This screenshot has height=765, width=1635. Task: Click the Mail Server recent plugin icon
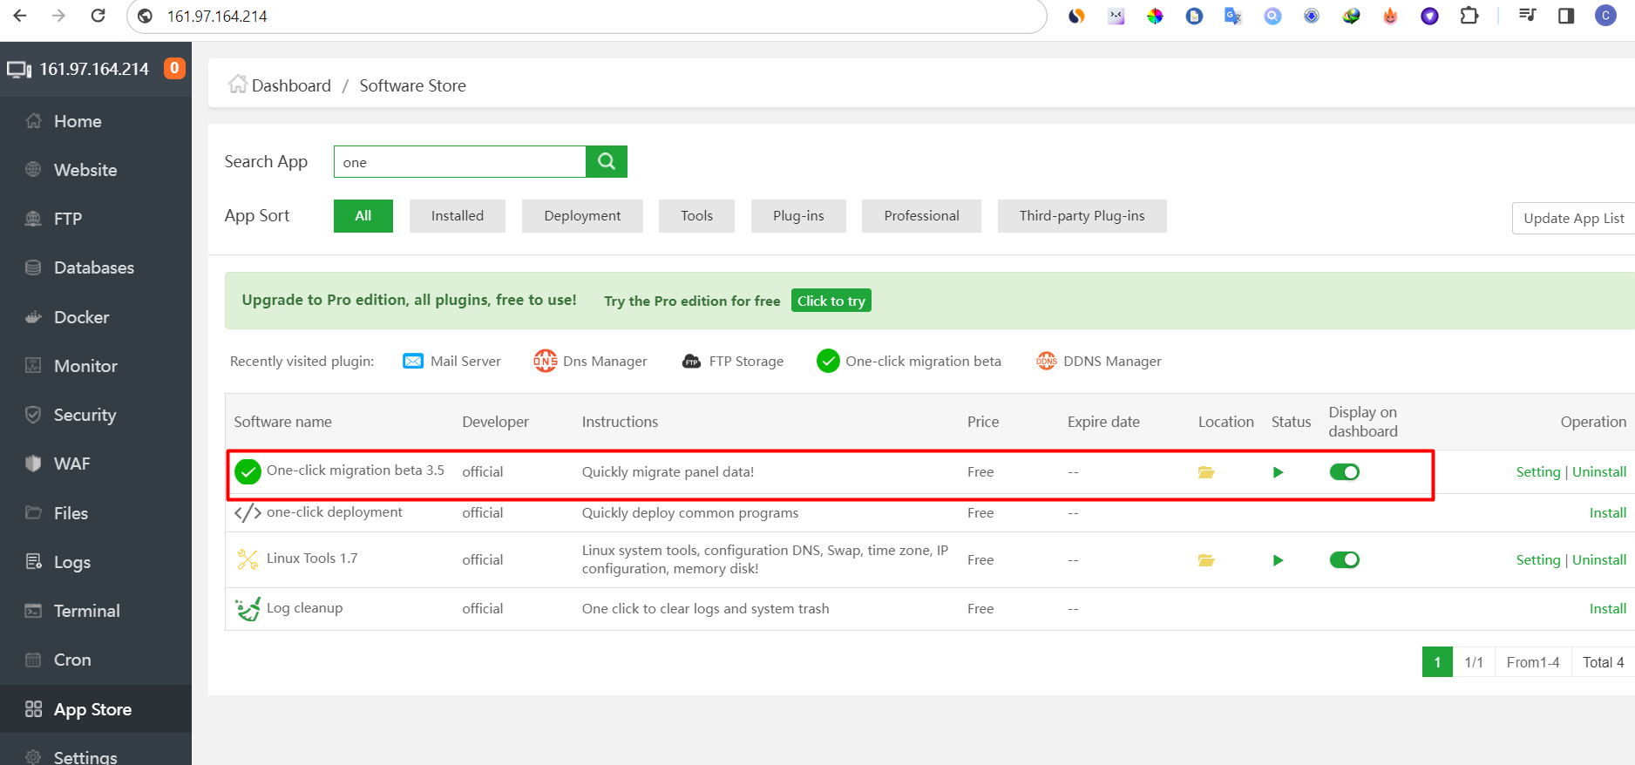pyautogui.click(x=413, y=361)
